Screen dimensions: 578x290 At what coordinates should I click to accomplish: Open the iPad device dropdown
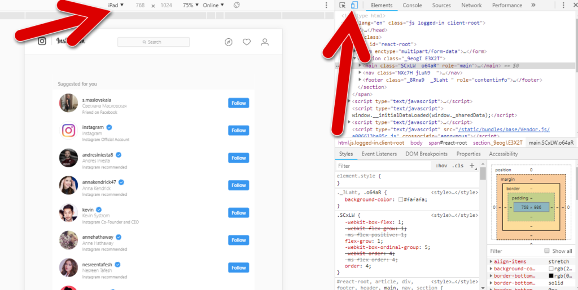coord(116,5)
